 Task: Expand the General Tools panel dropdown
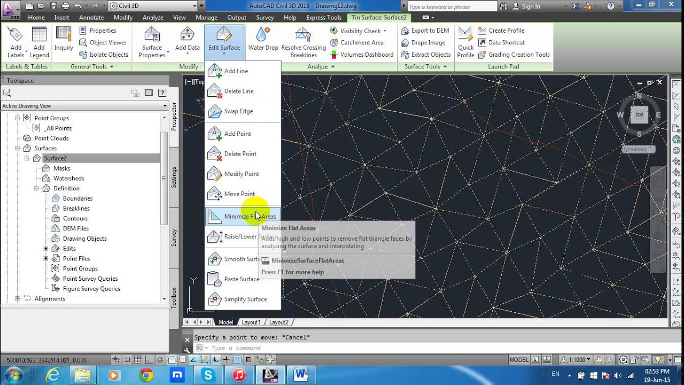pos(92,67)
